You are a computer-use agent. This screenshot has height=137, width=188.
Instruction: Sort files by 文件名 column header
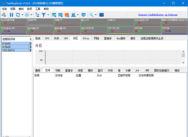tap(65, 75)
